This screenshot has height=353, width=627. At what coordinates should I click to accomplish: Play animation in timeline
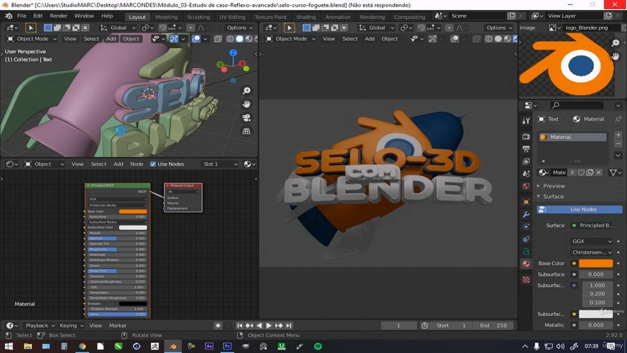[x=269, y=325]
